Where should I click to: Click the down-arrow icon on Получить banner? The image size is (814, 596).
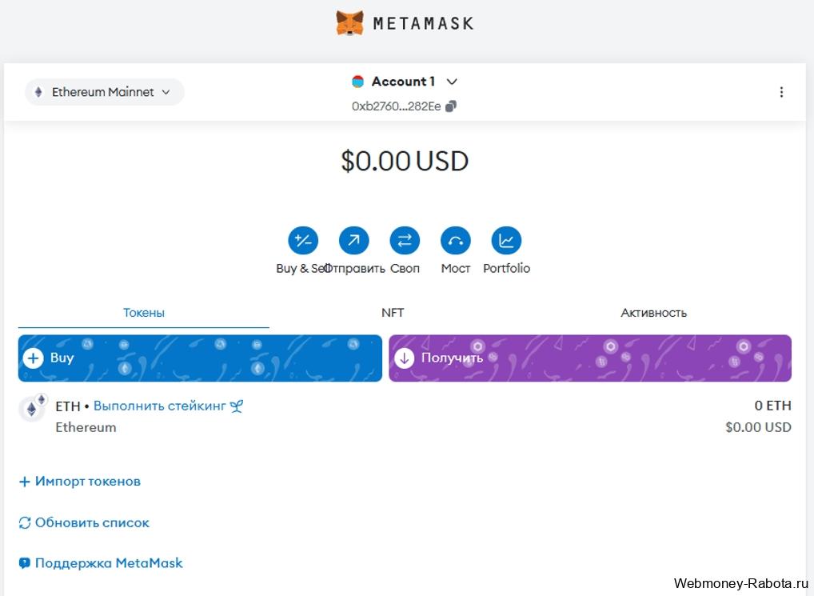(x=404, y=358)
